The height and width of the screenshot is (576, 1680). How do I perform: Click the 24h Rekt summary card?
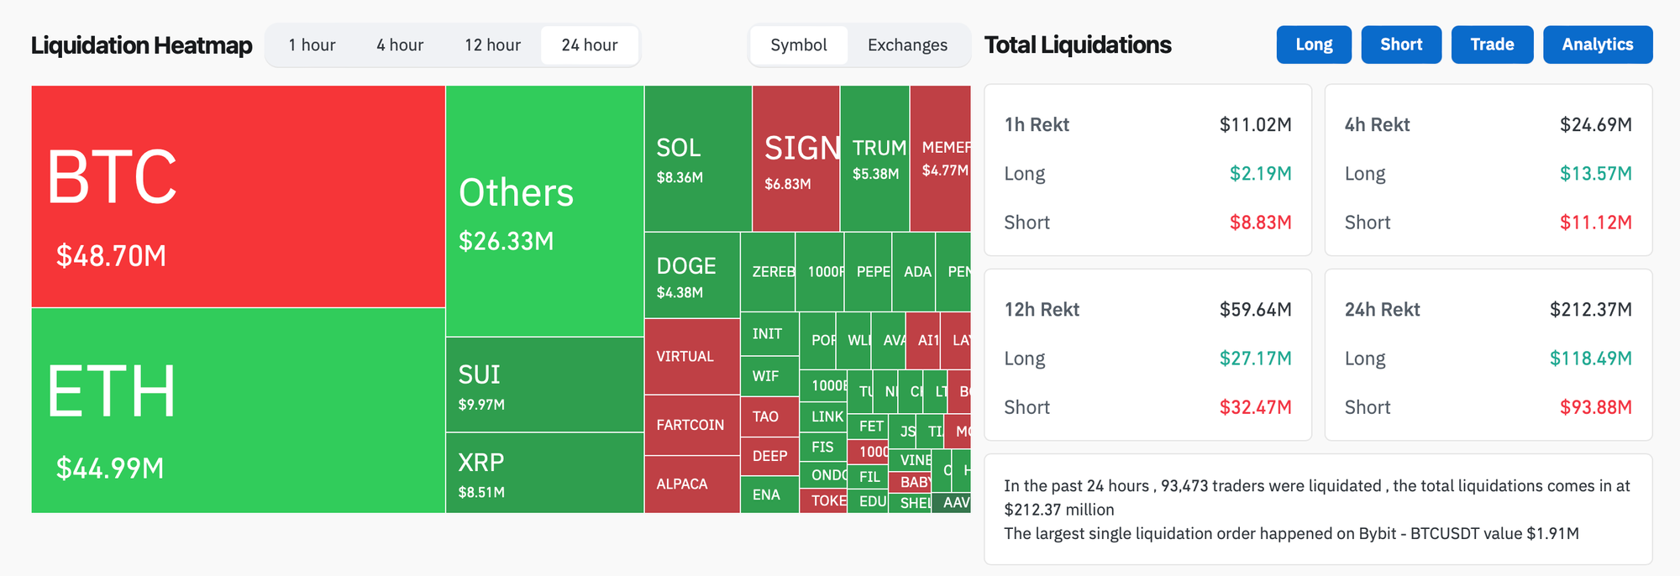[1488, 354]
